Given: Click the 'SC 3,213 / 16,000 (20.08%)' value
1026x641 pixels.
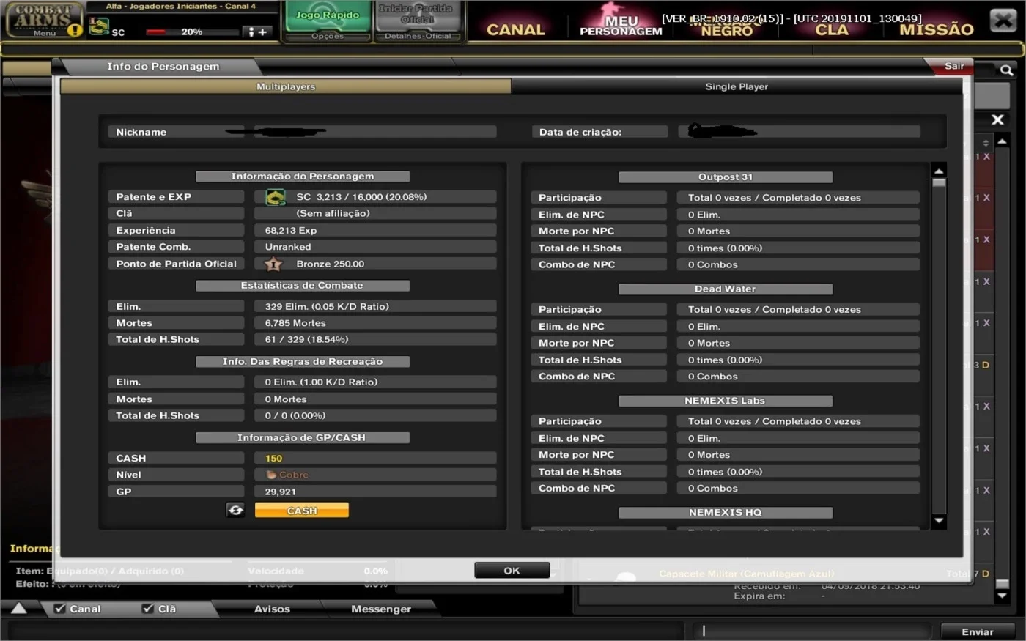Looking at the screenshot, I should tap(361, 197).
